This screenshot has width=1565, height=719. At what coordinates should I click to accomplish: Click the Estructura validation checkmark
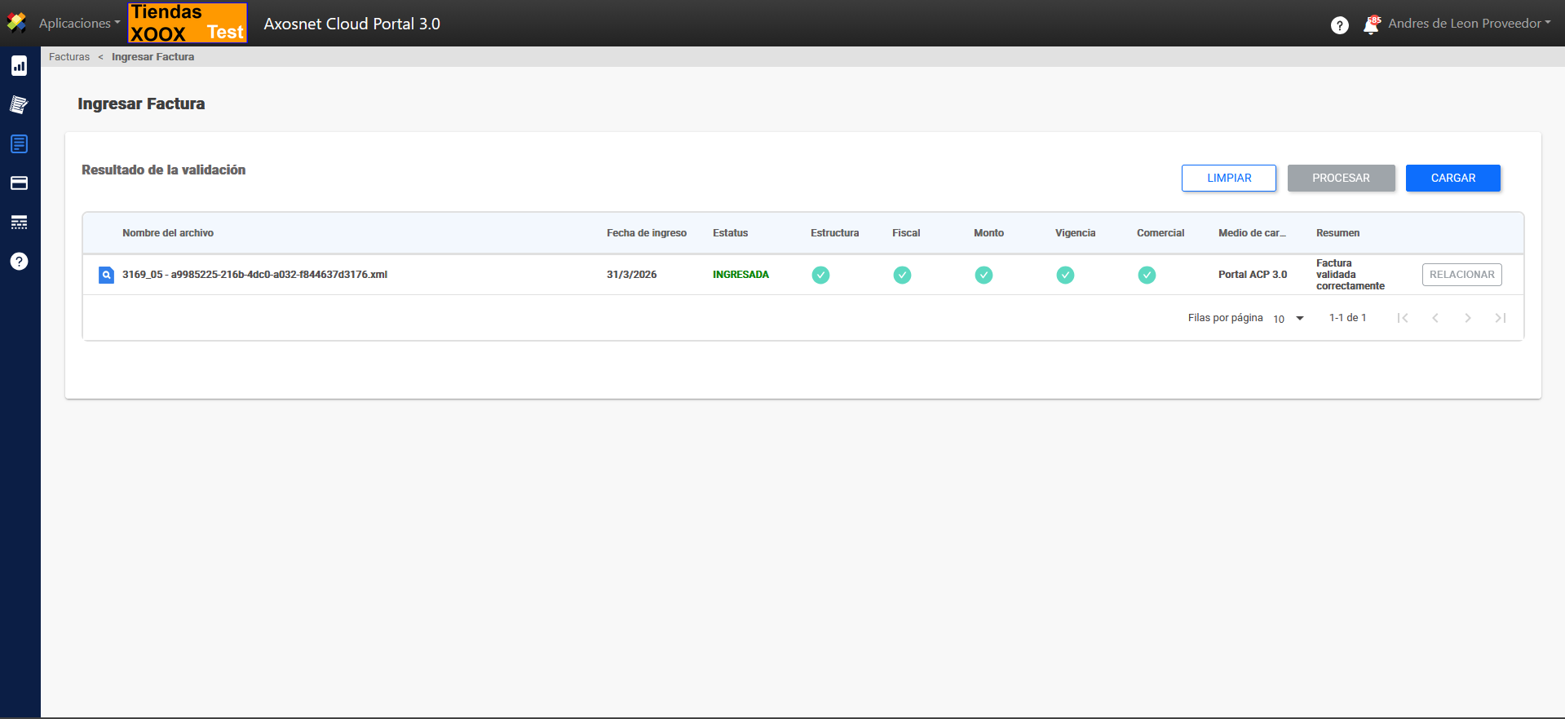820,275
